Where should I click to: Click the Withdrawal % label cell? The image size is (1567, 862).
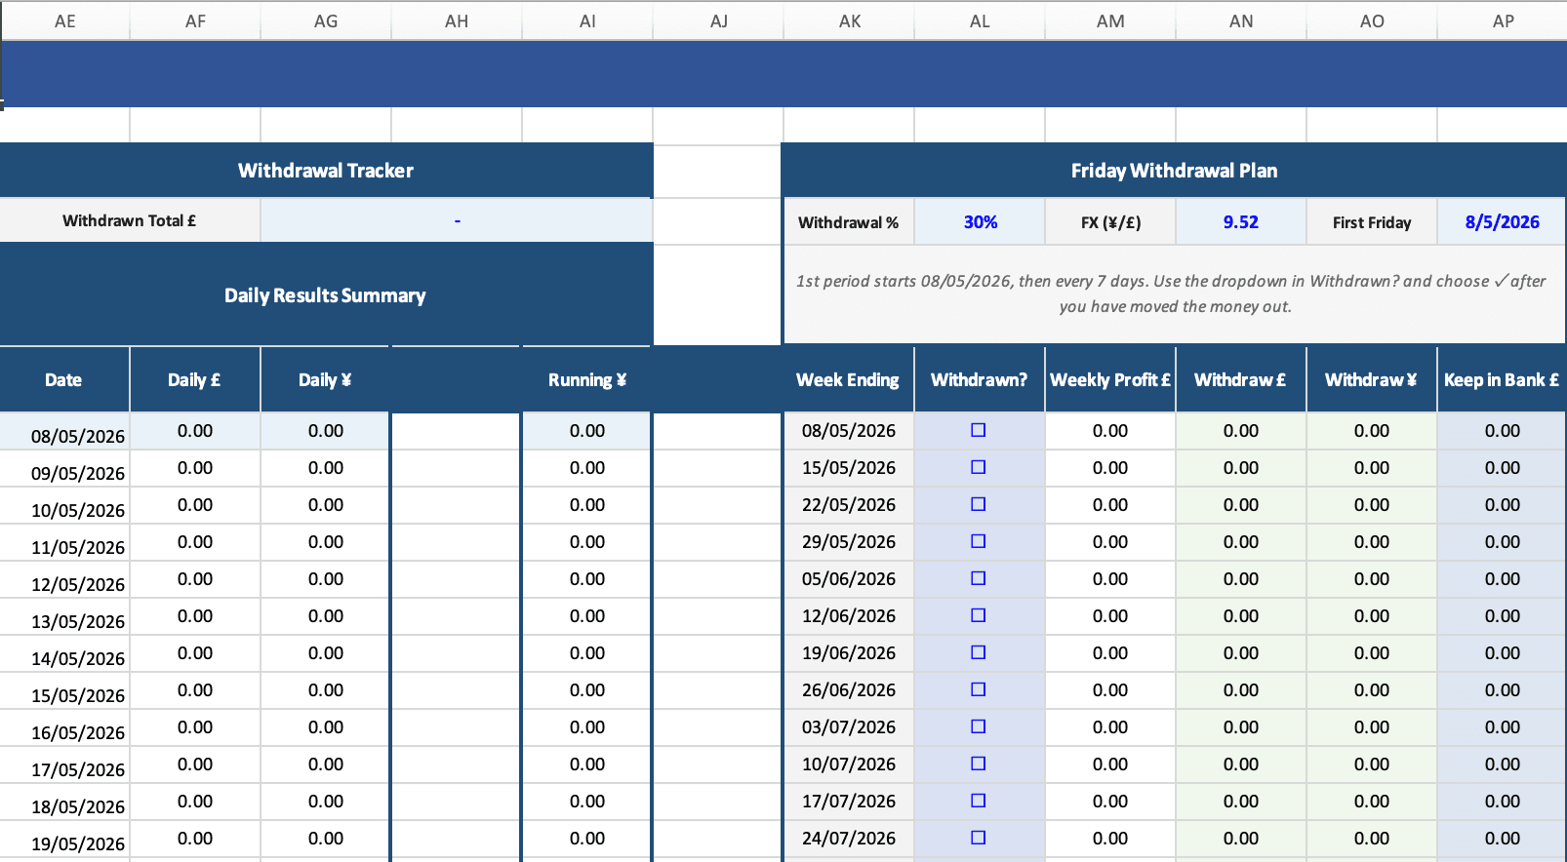coord(849,222)
